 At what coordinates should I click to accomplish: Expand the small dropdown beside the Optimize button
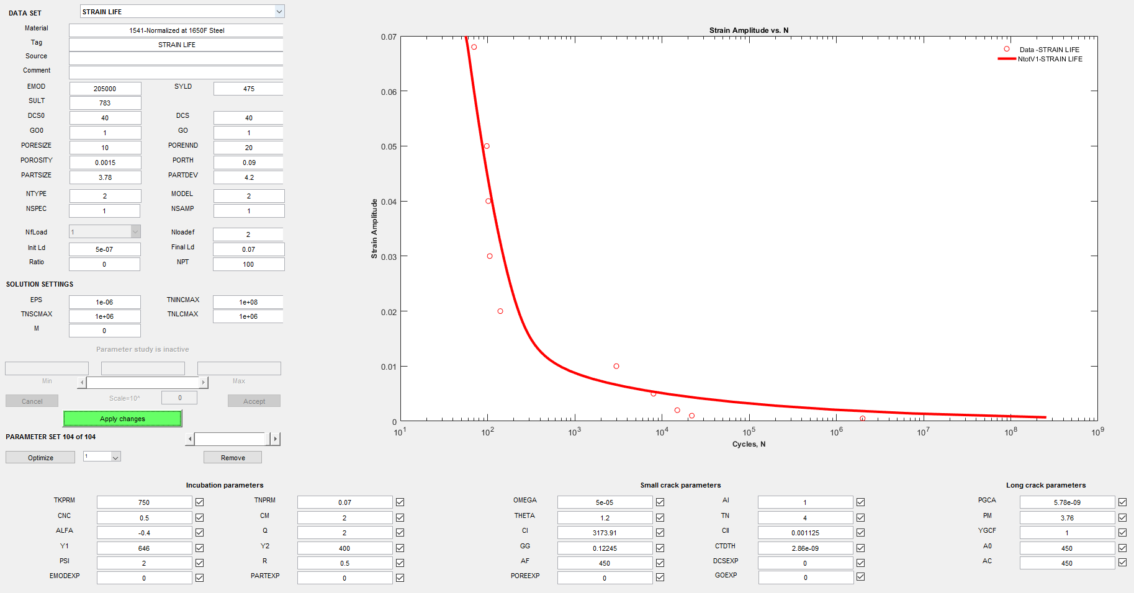[115, 457]
